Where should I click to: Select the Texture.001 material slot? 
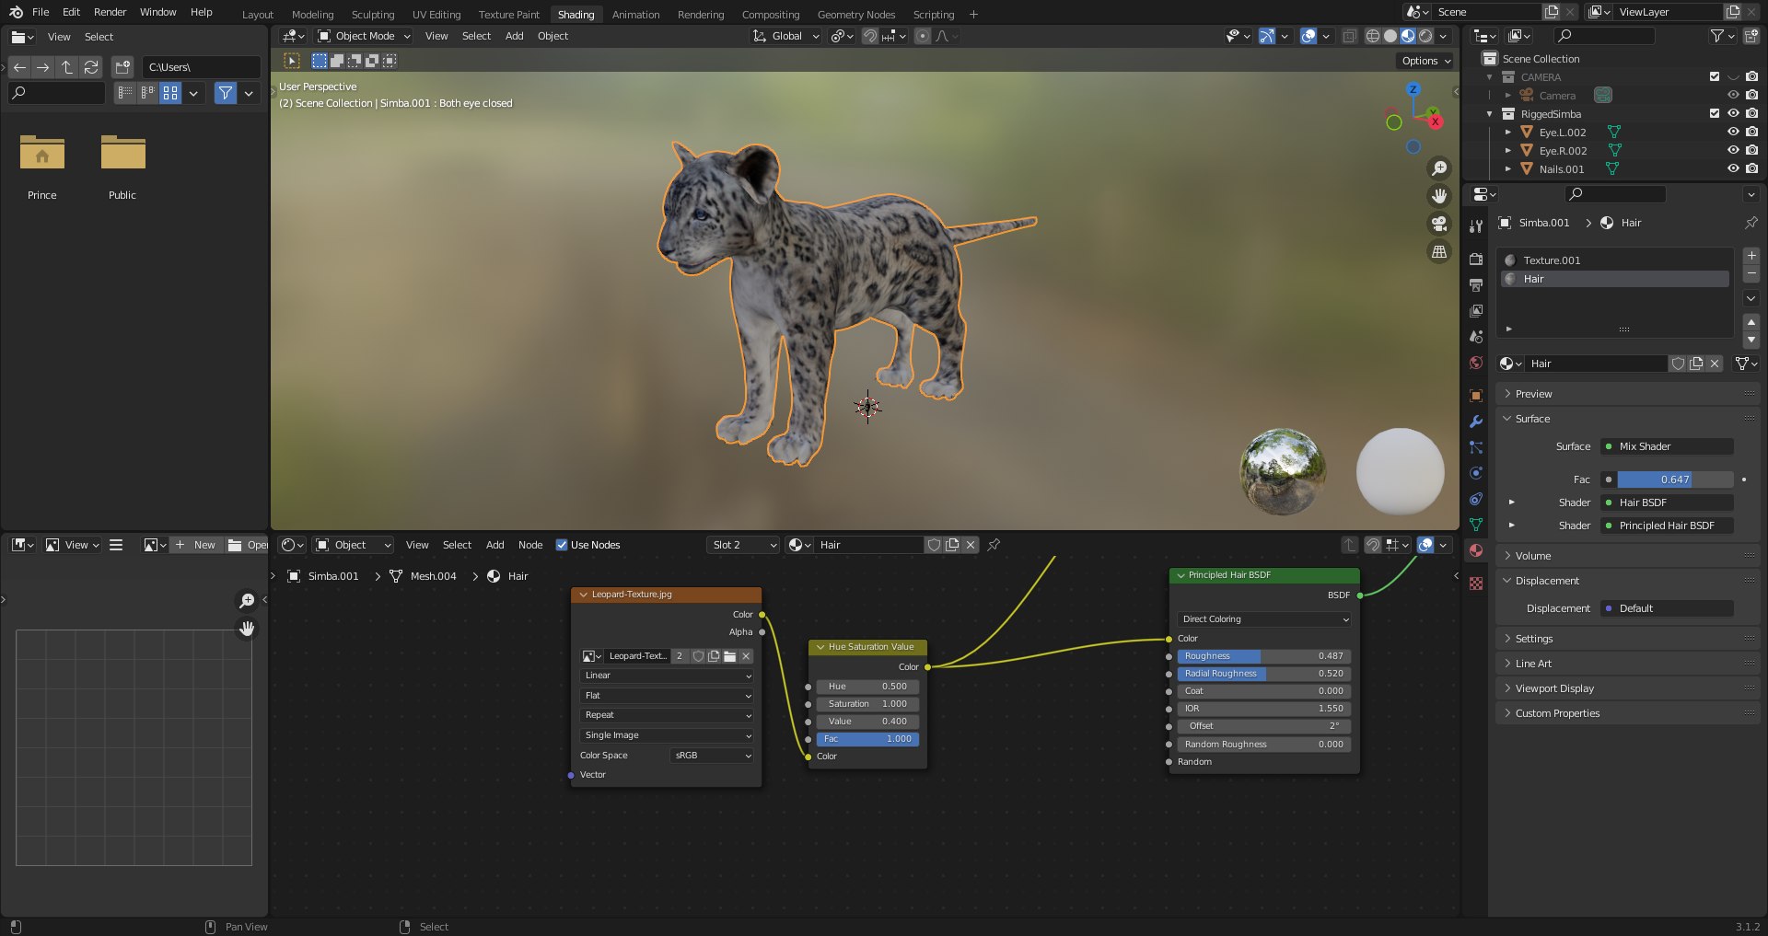[x=1616, y=260]
